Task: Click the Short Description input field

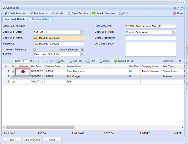Action: (x=150, y=38)
